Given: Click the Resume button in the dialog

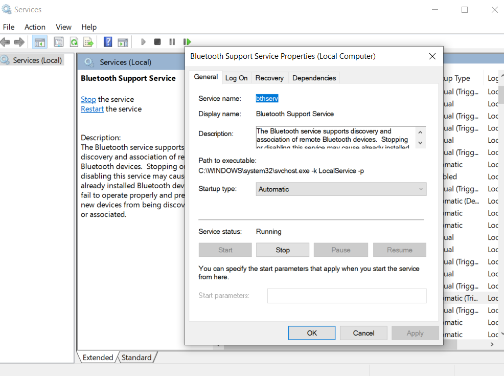Looking at the screenshot, I should pyautogui.click(x=400, y=250).
